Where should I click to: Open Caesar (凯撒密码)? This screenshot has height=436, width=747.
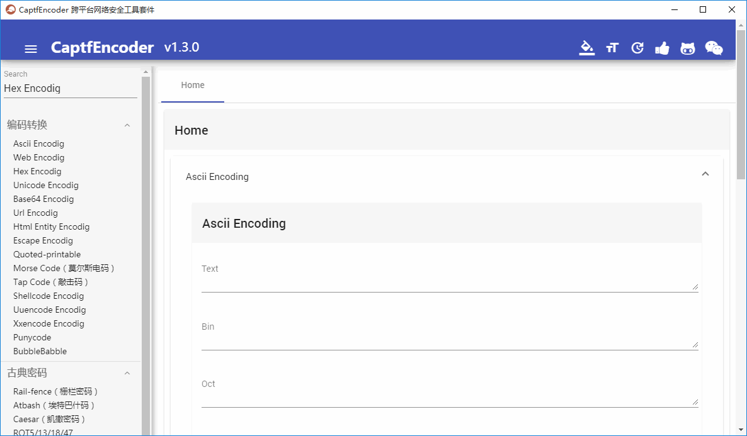pos(50,419)
